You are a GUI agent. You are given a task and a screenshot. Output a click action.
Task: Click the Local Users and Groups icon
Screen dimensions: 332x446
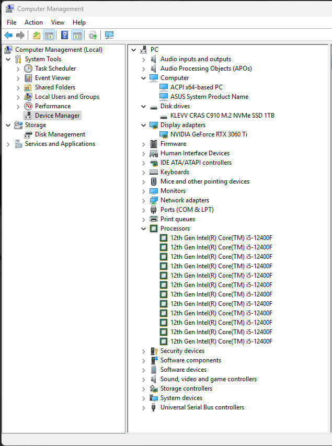pyautogui.click(x=28, y=97)
